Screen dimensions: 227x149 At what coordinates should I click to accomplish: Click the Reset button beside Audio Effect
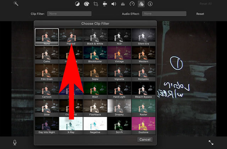200,14
